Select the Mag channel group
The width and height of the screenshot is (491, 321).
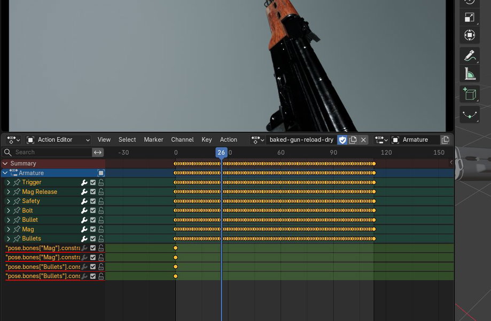pyautogui.click(x=28, y=229)
